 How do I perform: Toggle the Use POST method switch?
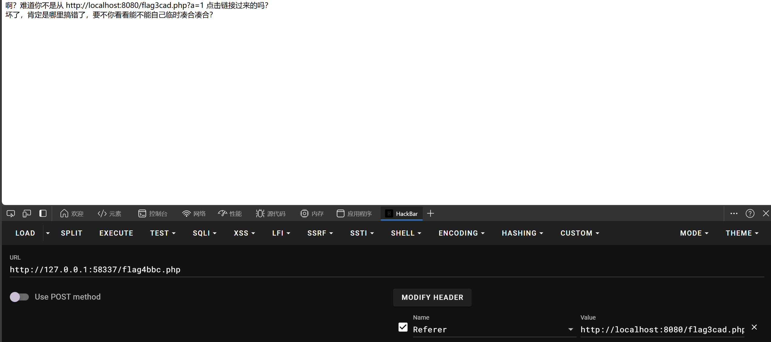click(x=19, y=297)
